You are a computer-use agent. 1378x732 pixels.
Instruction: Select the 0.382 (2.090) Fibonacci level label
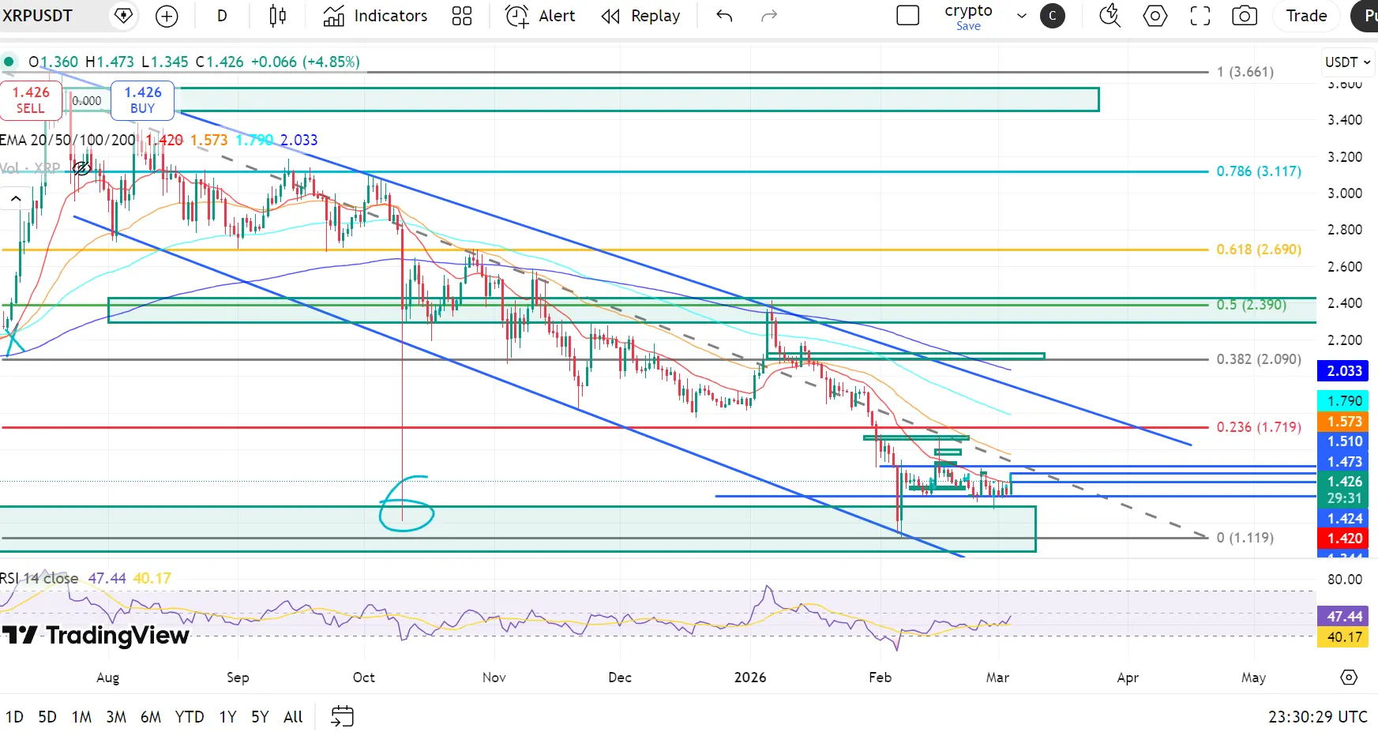pyautogui.click(x=1259, y=359)
